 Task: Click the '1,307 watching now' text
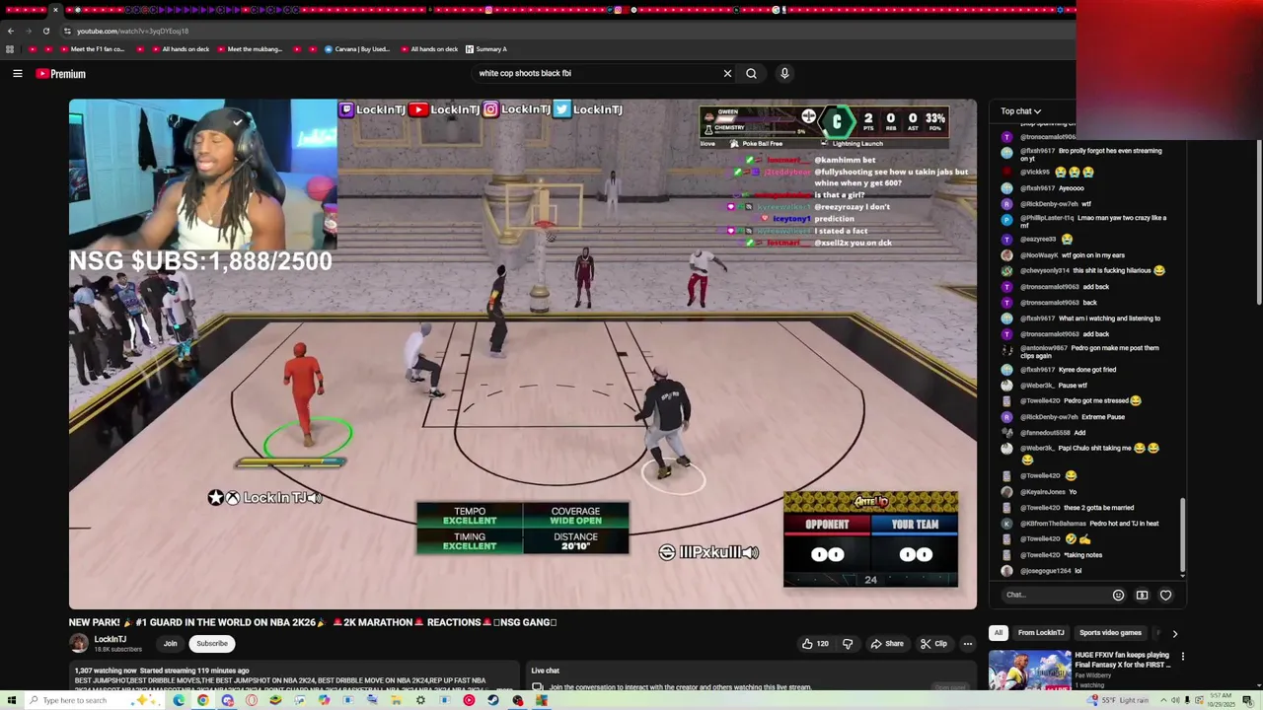(x=107, y=671)
